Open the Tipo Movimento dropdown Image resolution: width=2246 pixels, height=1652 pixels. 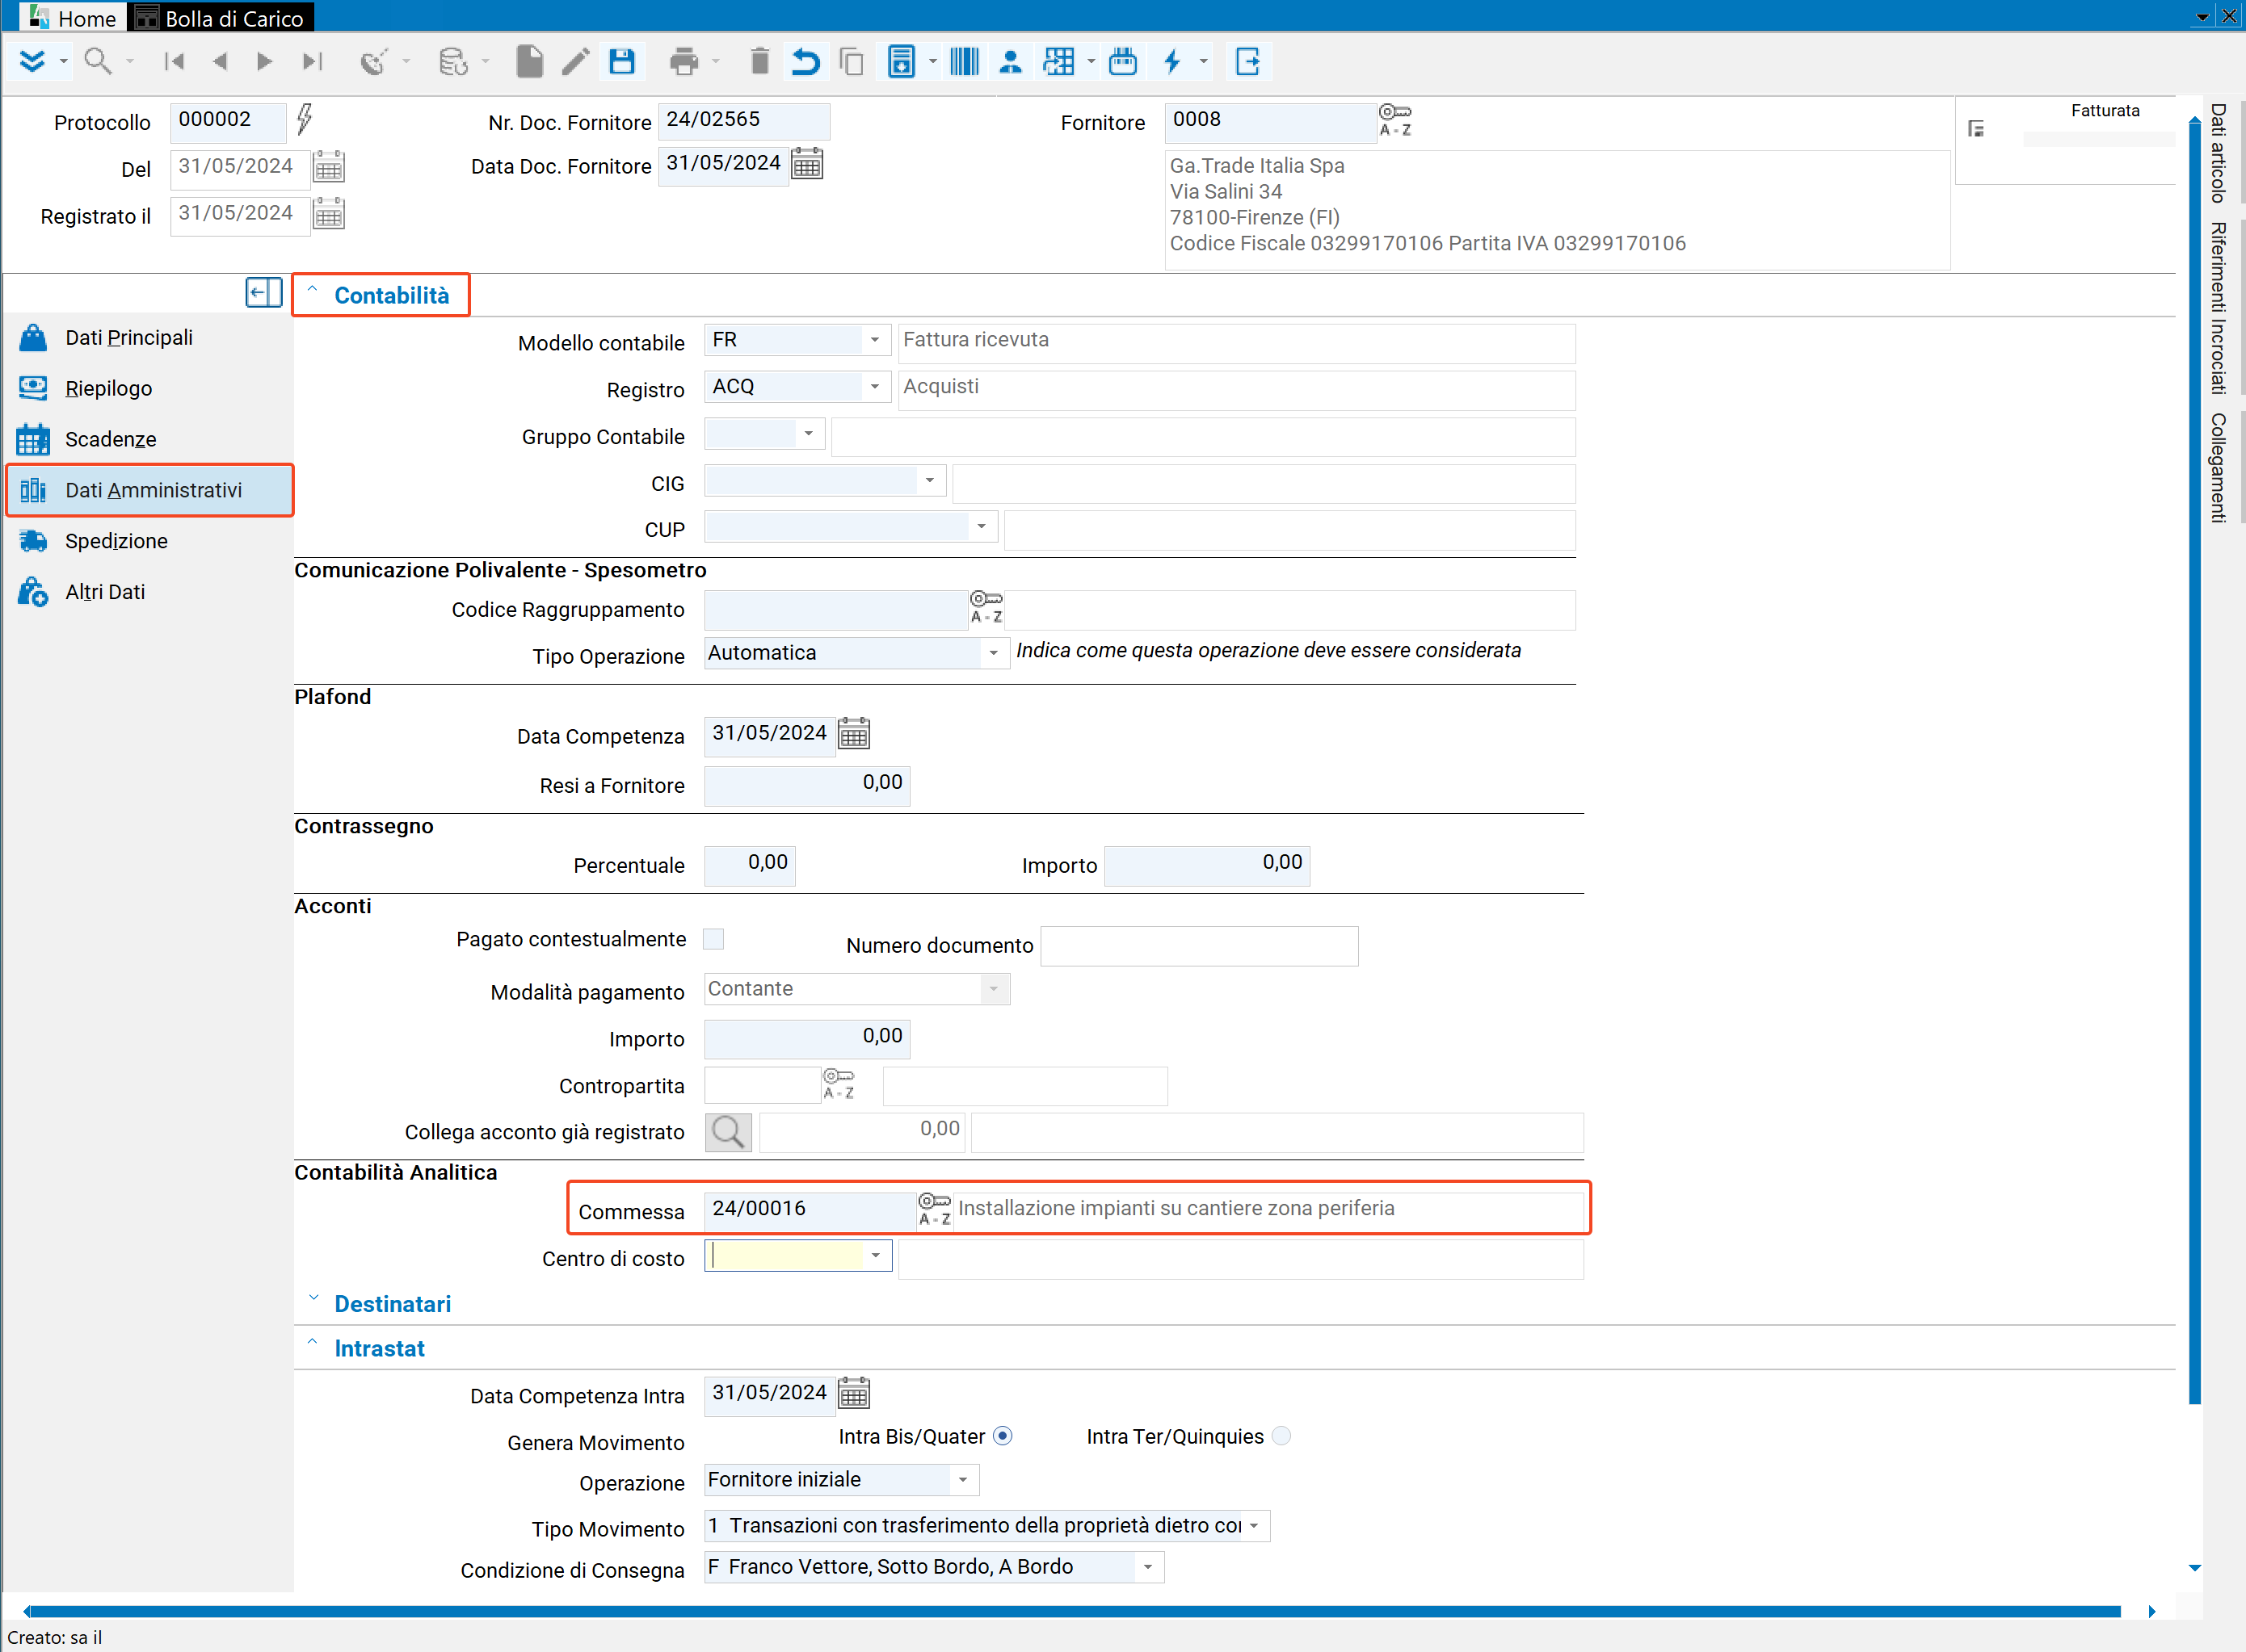tap(1254, 1526)
